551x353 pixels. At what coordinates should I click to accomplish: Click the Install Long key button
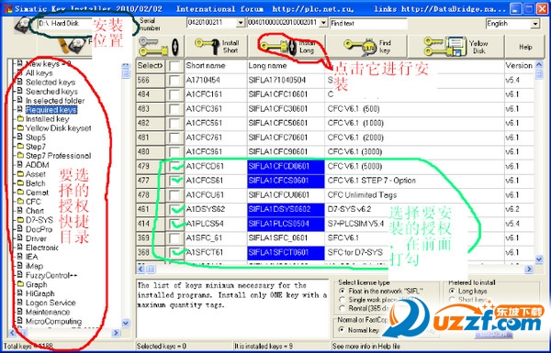click(x=287, y=47)
